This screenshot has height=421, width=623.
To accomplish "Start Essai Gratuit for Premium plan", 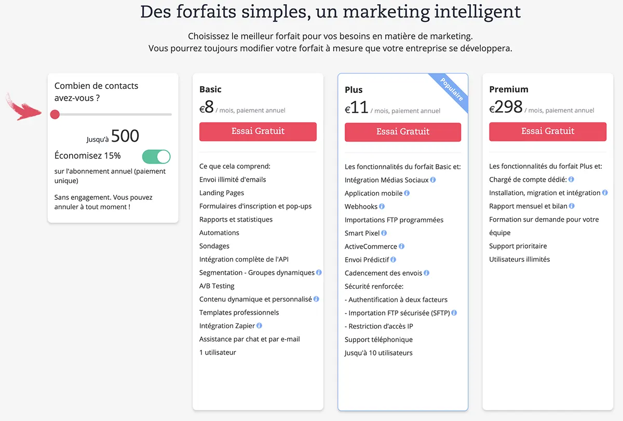I will point(548,131).
